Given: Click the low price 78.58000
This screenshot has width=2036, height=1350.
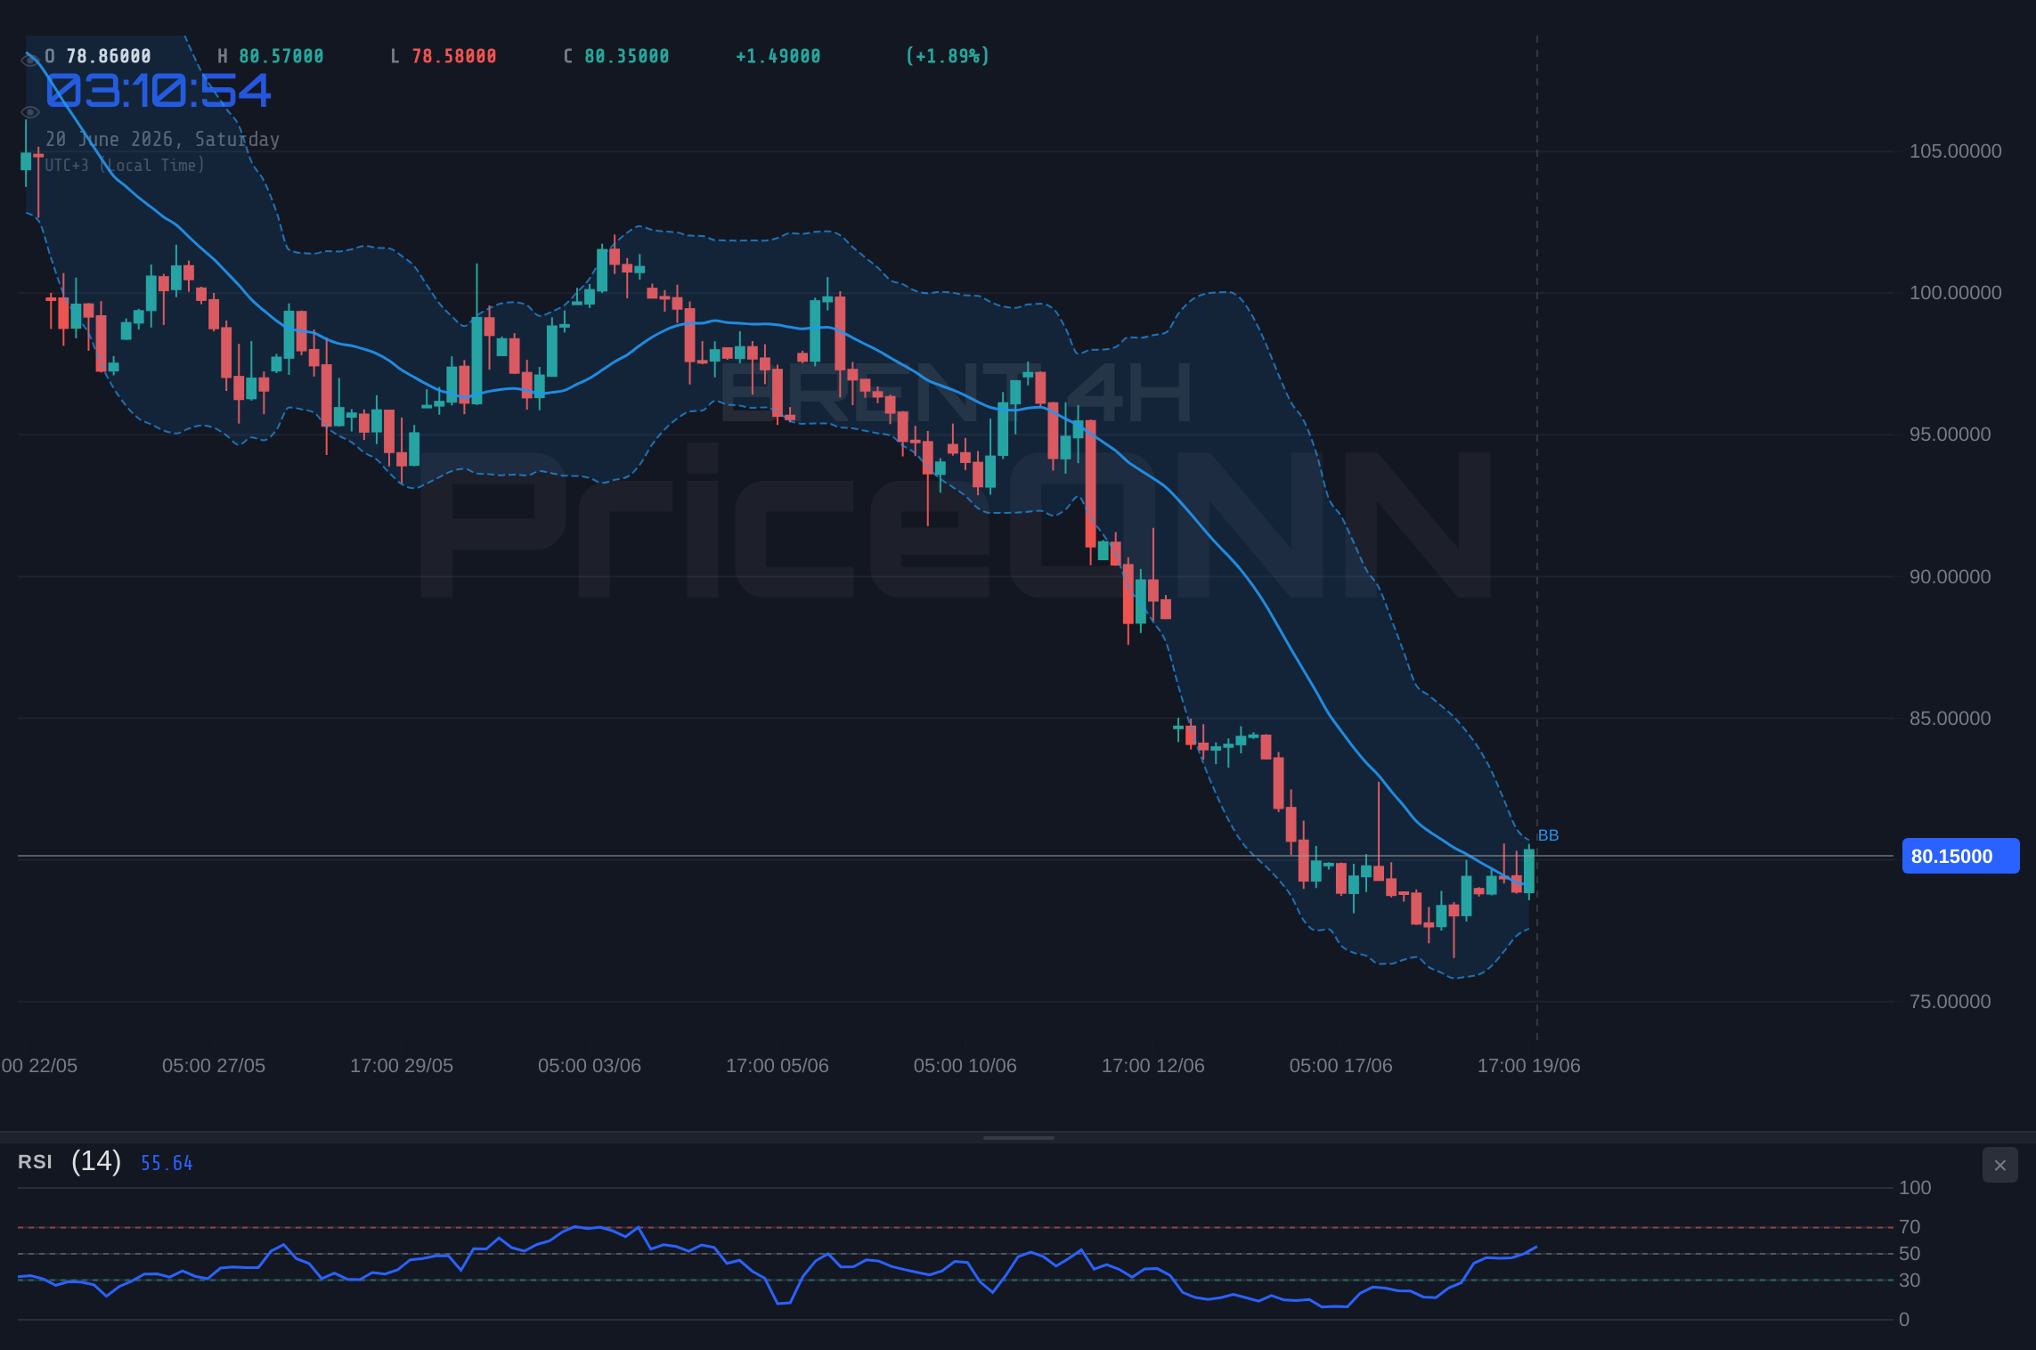Looking at the screenshot, I should click(x=454, y=56).
